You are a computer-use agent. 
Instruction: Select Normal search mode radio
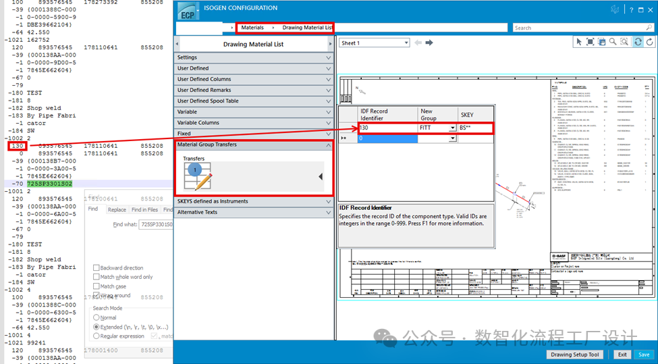point(96,318)
